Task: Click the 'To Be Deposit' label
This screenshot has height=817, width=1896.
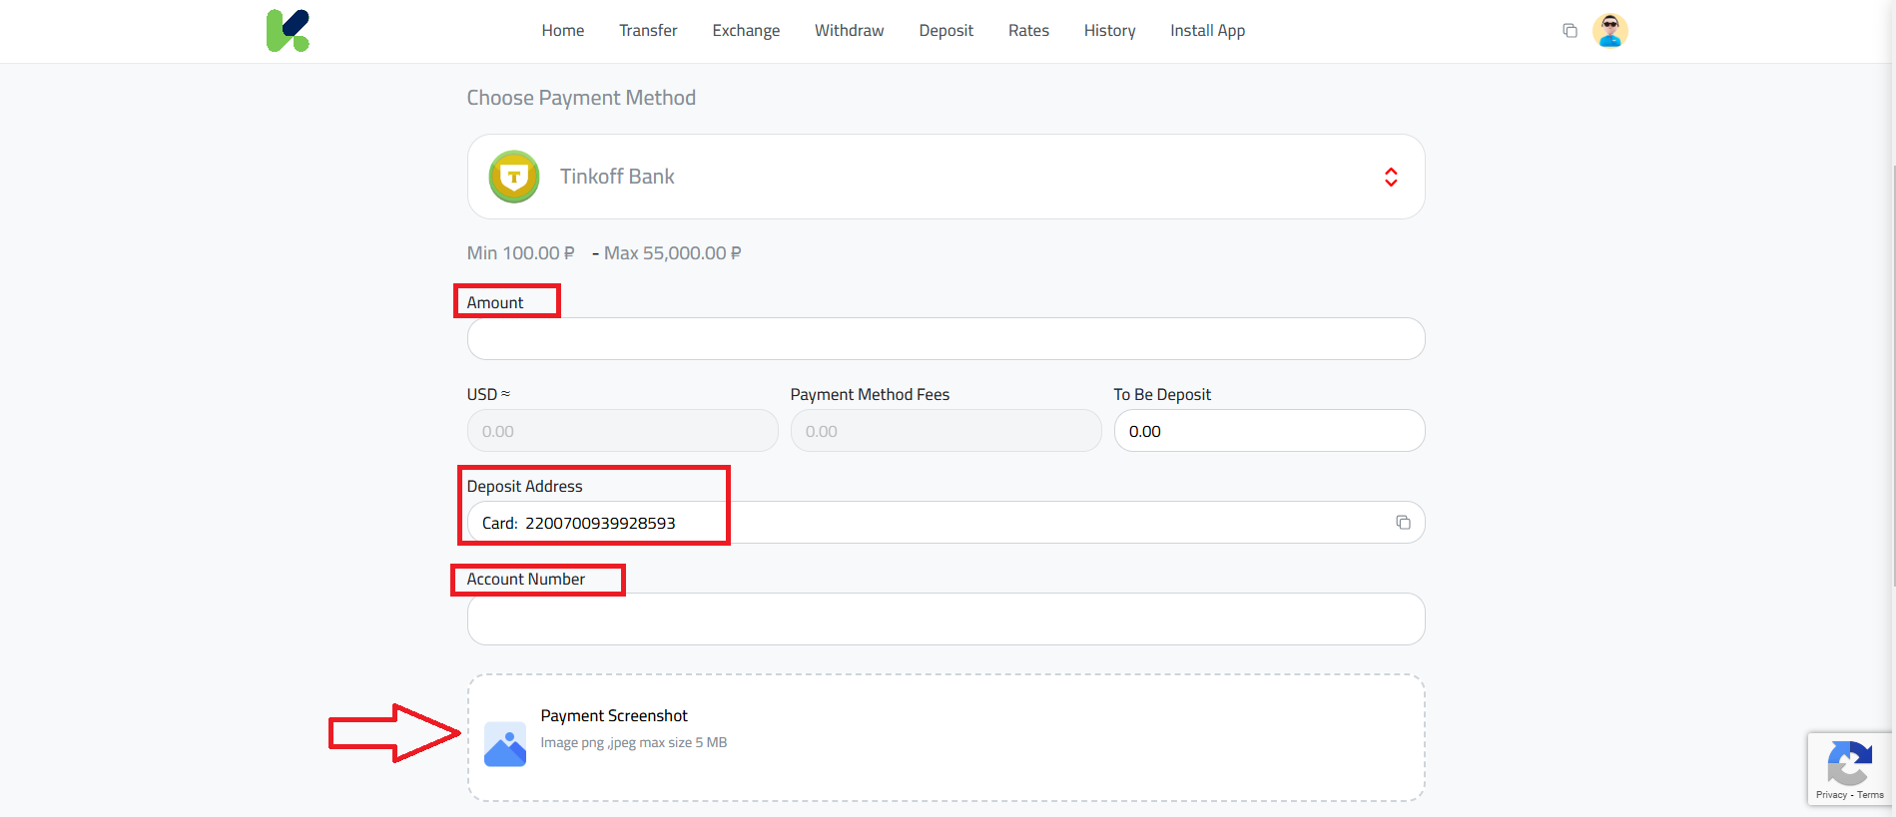Action: pos(1162,395)
